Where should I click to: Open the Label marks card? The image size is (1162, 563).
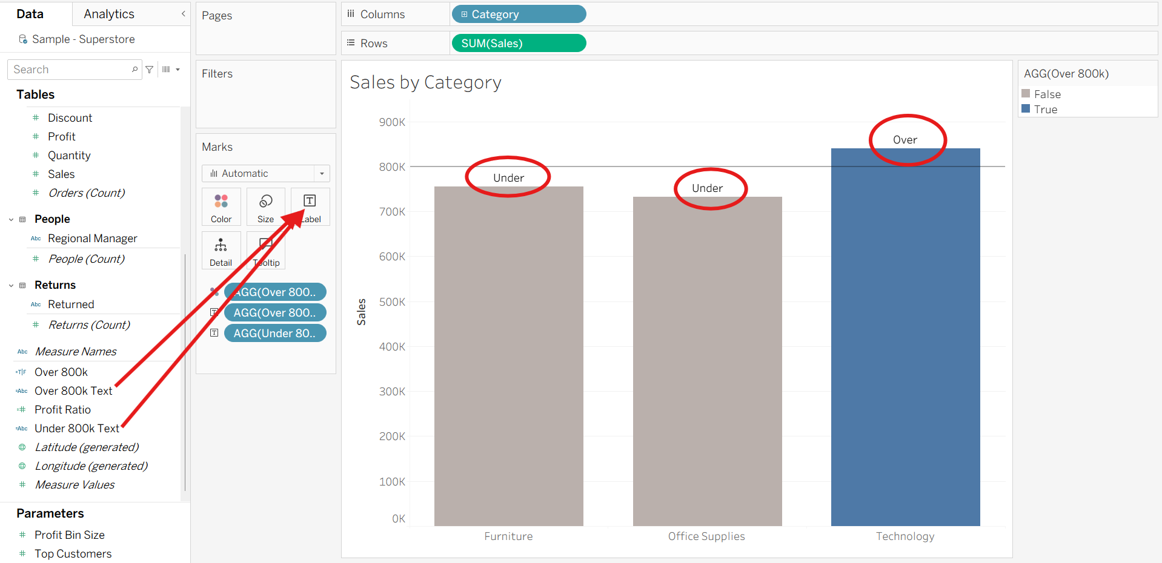click(x=310, y=207)
